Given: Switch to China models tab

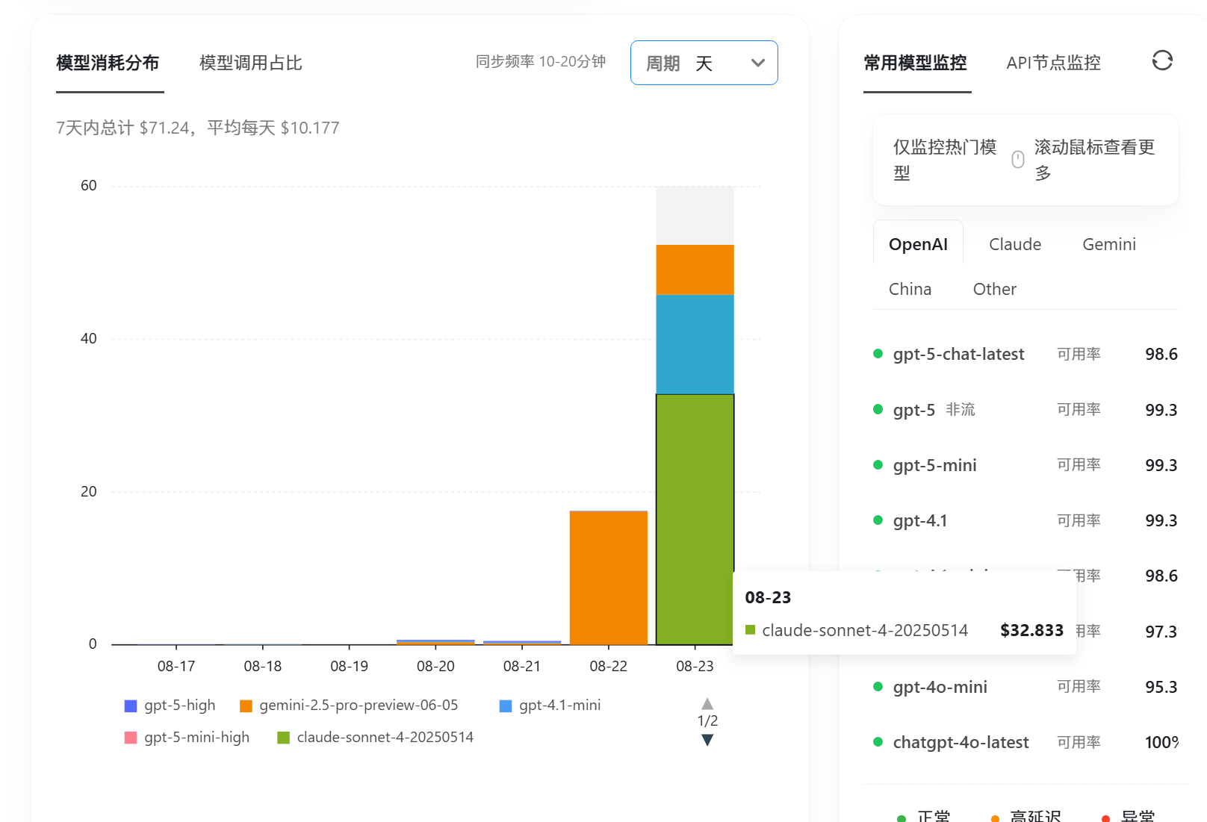Looking at the screenshot, I should point(910,290).
